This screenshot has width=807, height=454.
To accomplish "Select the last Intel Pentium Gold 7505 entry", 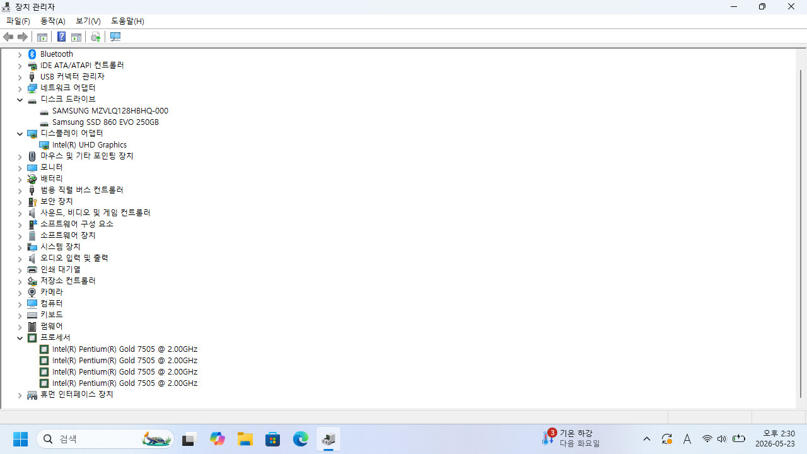I will tap(125, 383).
